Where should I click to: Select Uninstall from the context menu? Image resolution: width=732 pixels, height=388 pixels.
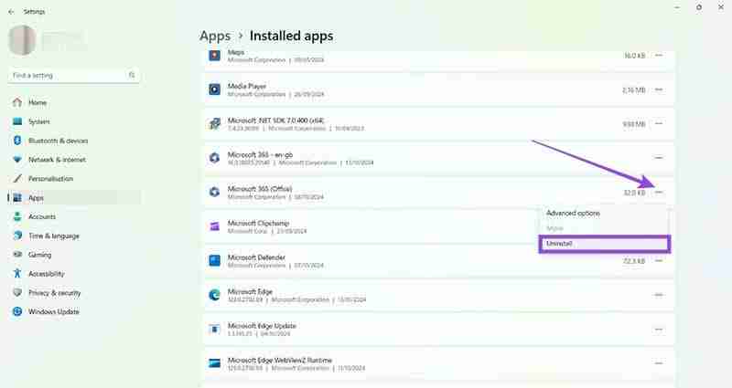tap(605, 244)
